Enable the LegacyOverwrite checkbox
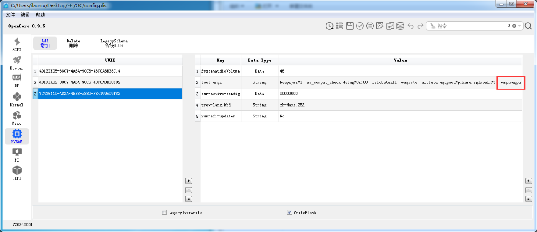The image size is (537, 232). click(164, 213)
